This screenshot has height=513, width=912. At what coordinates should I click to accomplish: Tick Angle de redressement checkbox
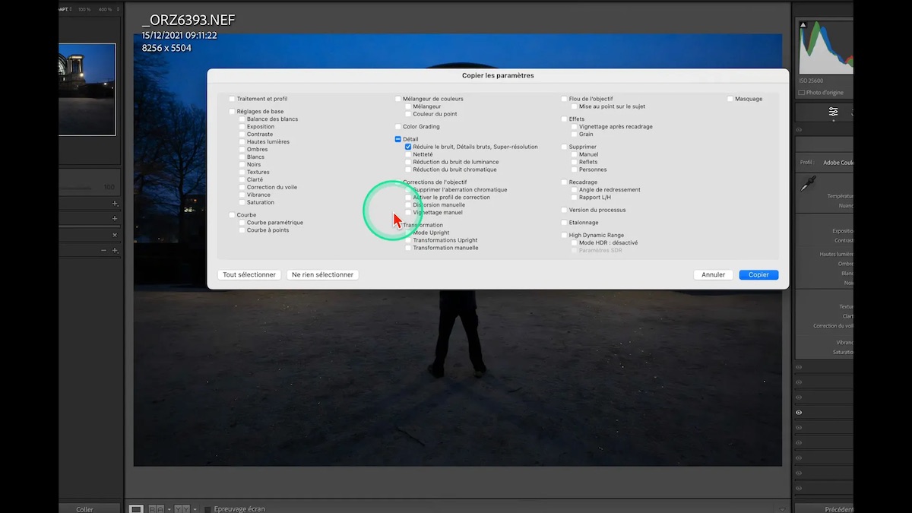pos(574,190)
